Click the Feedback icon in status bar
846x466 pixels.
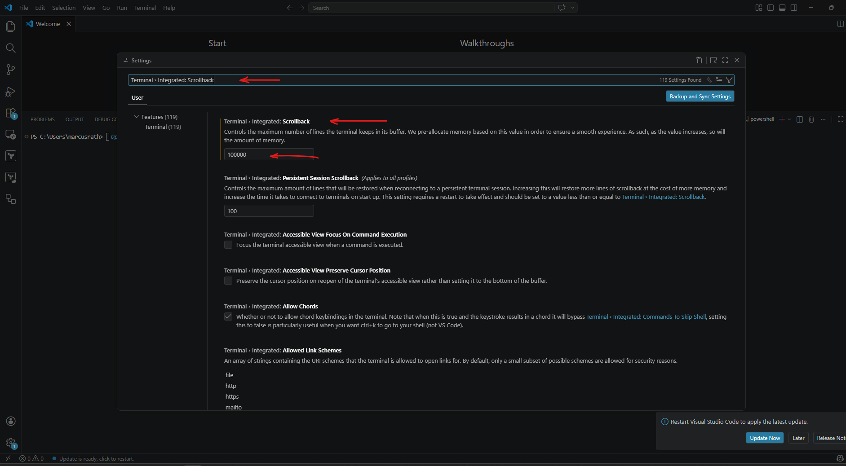click(x=840, y=458)
